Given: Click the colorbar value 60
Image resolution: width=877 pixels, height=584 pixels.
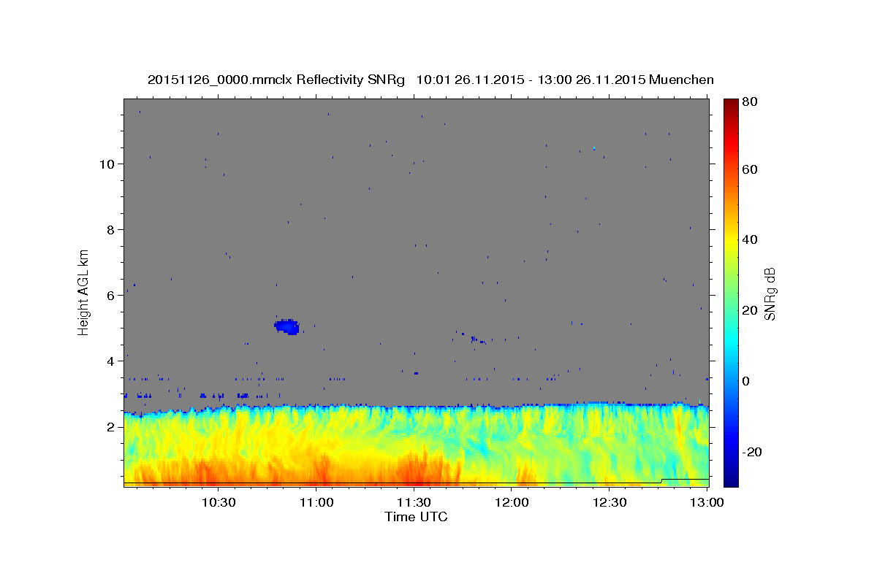Looking at the screenshot, I should [751, 169].
